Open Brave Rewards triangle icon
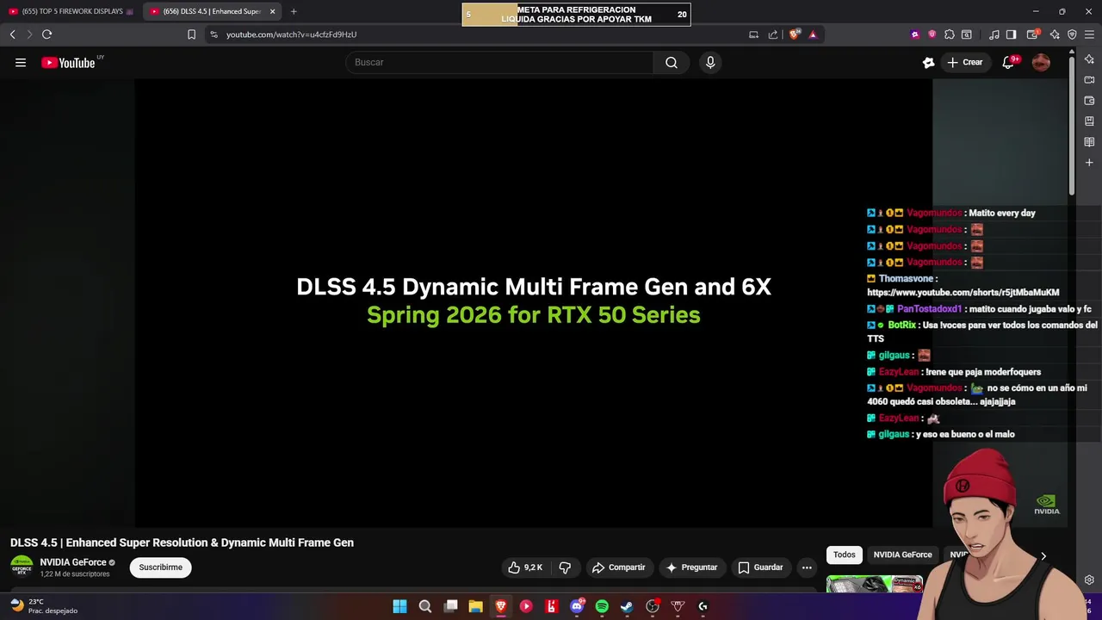The height and width of the screenshot is (620, 1102). click(813, 34)
